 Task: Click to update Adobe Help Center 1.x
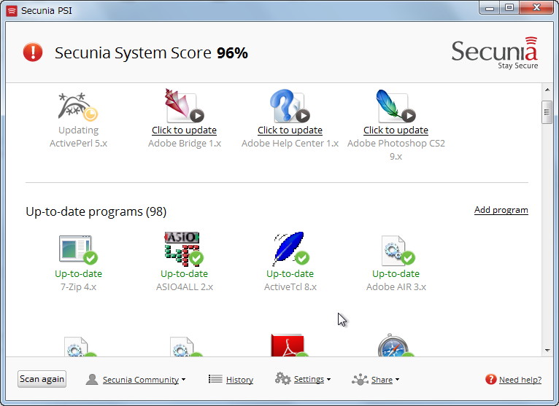point(290,130)
